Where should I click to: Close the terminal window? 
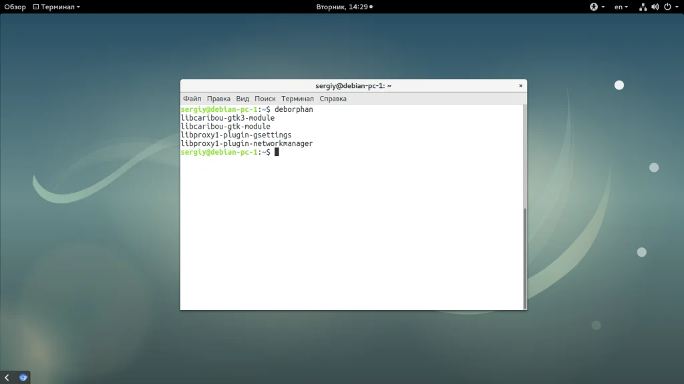[x=520, y=86]
